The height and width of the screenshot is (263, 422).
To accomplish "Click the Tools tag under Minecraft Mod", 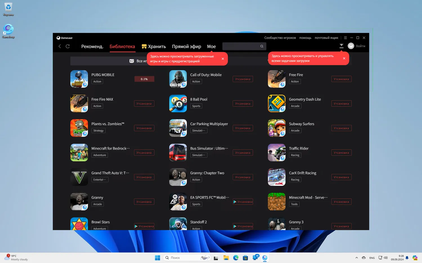I will (294, 204).
